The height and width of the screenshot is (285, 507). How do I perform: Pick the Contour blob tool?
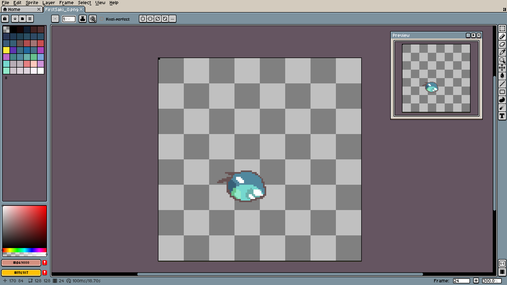click(502, 100)
